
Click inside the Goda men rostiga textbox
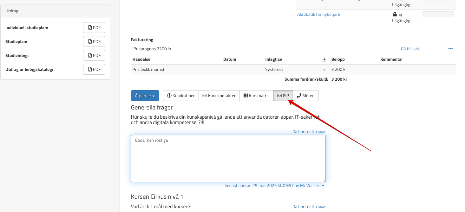[x=228, y=159]
